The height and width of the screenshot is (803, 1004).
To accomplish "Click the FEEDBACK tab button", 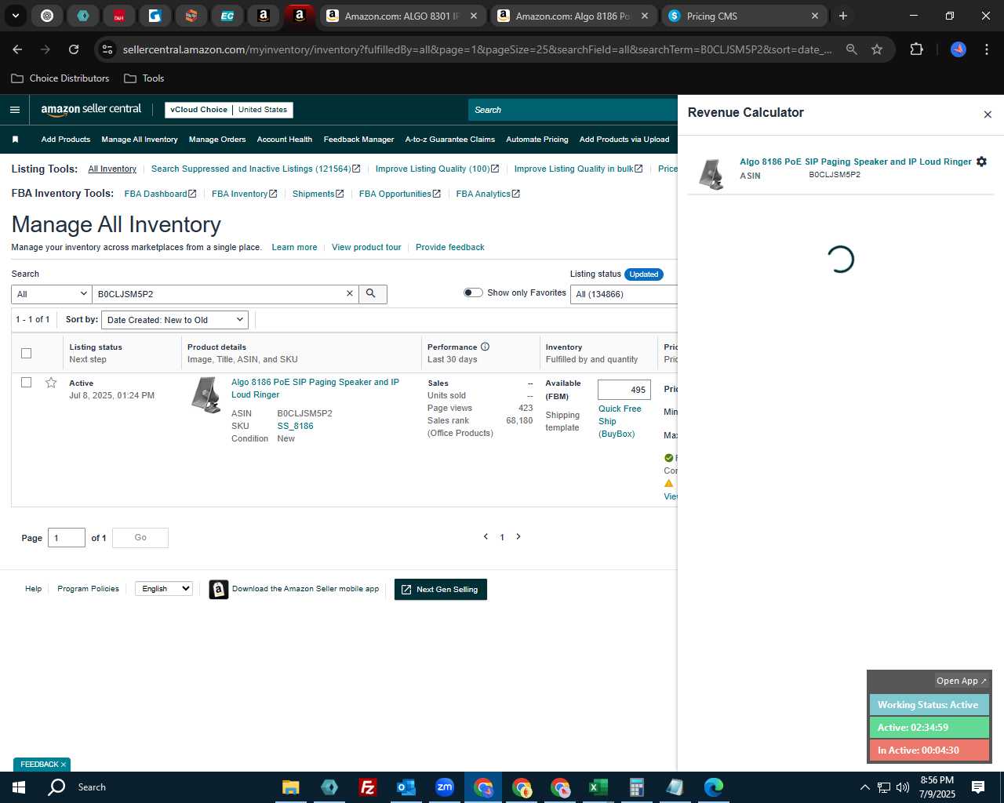I will click(42, 765).
